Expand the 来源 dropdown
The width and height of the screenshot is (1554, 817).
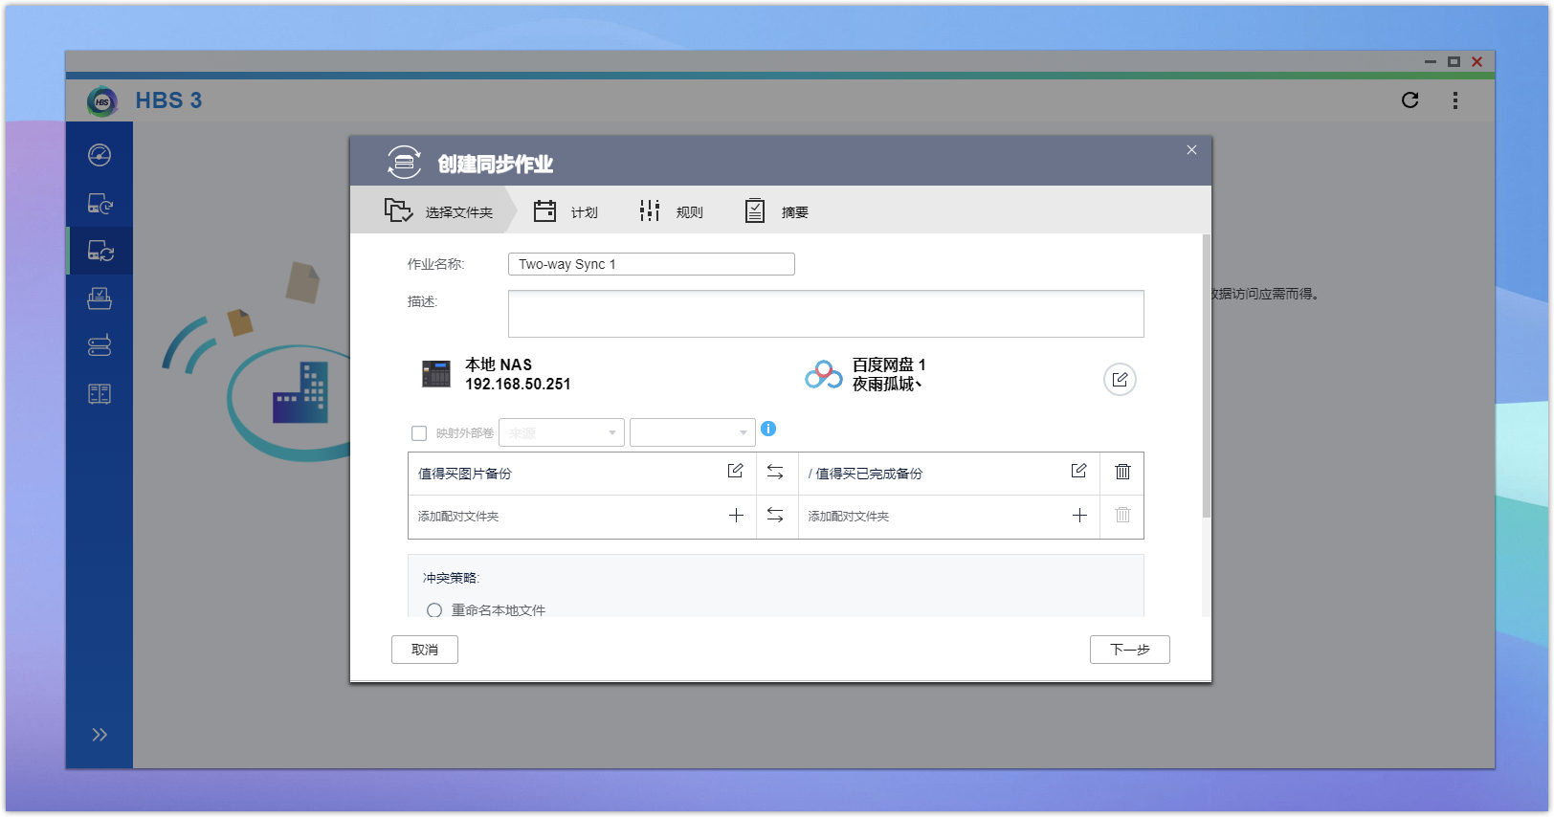pyautogui.click(x=562, y=433)
